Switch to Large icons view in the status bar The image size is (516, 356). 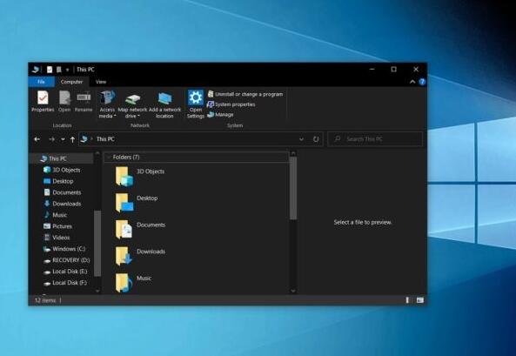pos(420,300)
